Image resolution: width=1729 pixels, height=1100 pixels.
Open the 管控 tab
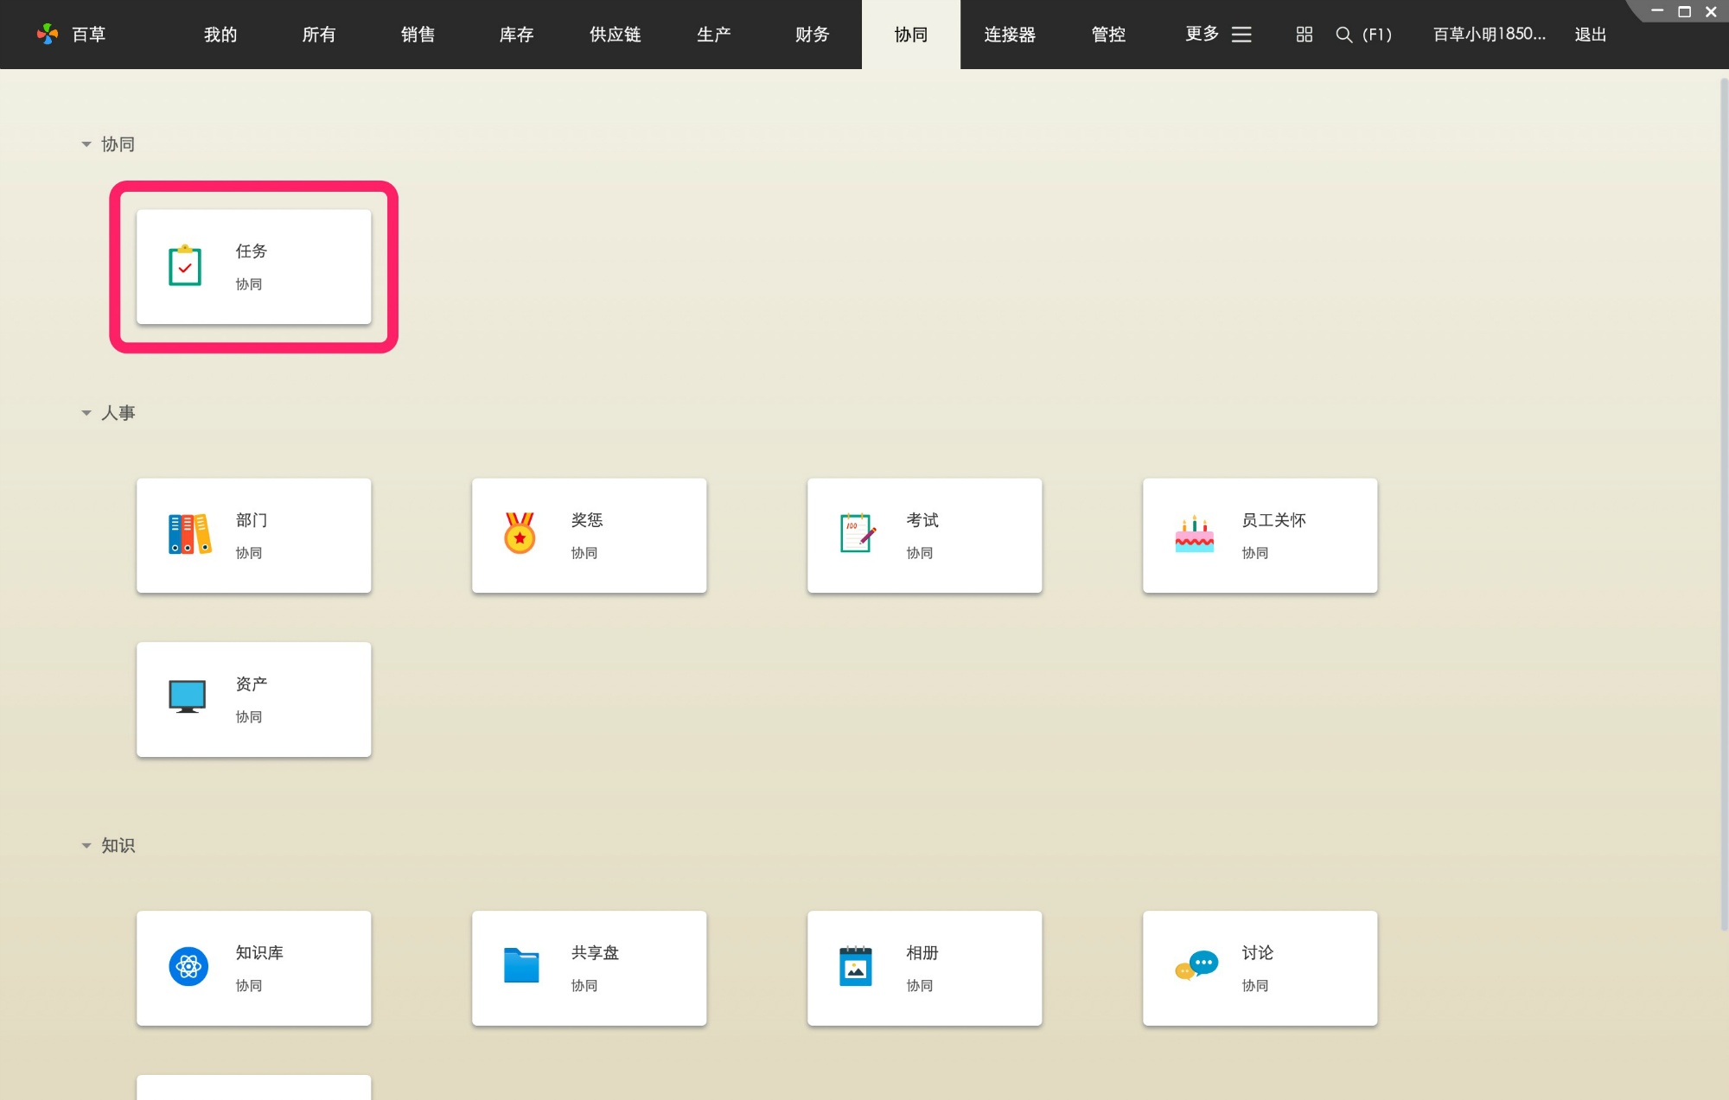point(1108,35)
